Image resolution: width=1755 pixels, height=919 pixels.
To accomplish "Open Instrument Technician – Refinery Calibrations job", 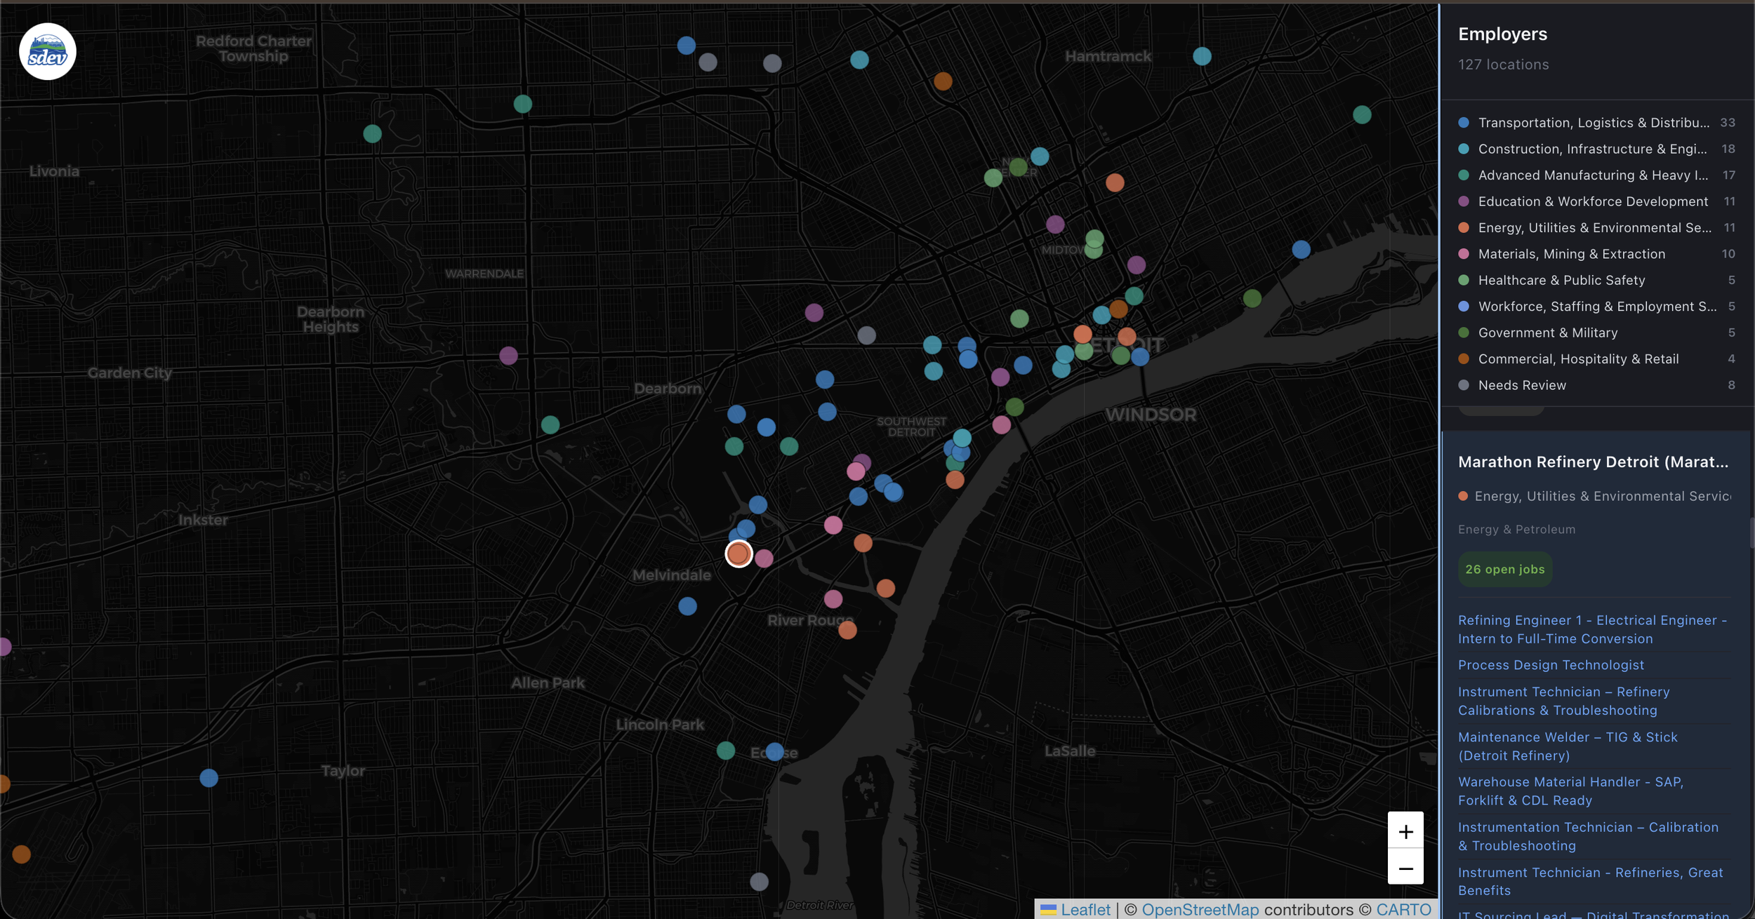I will (x=1563, y=701).
